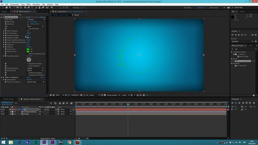Viewport: 258px width, 145px height.
Task: Select the Roto Brush tool
Action: [x=48, y=8]
